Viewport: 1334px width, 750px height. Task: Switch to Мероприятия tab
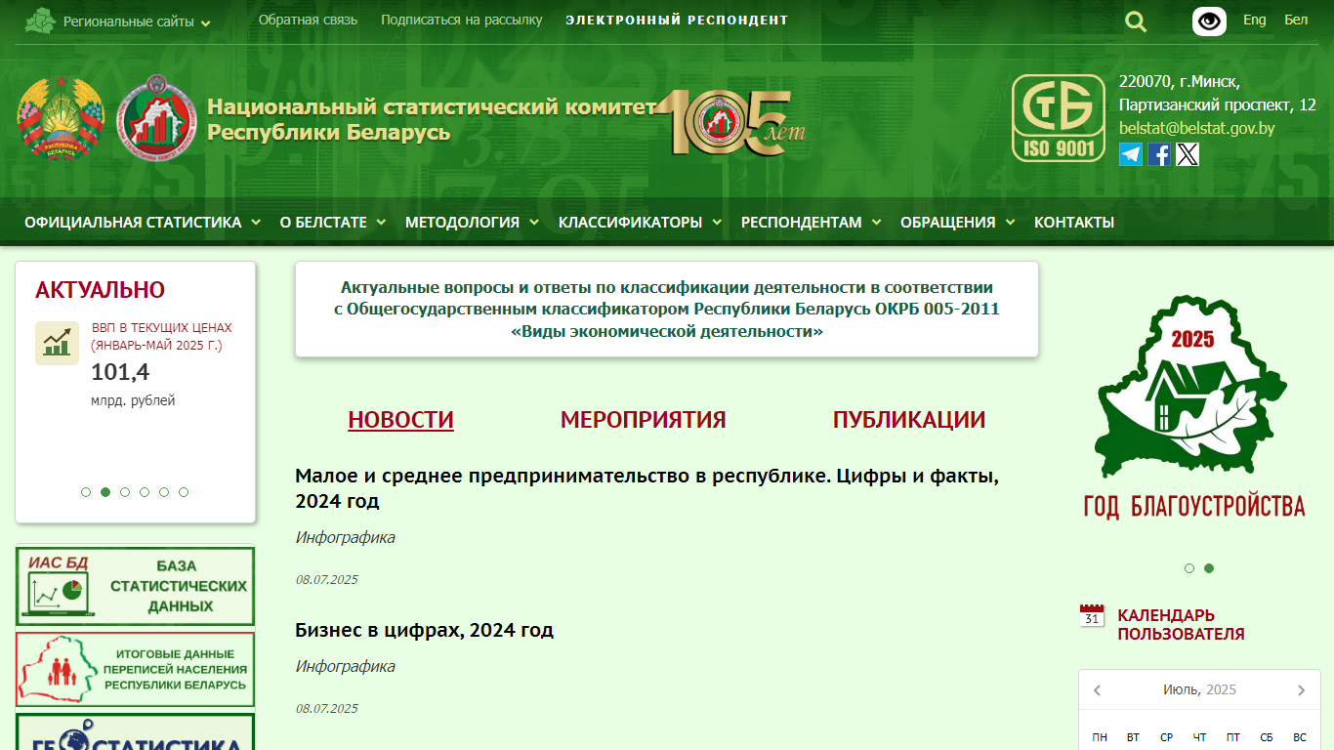[644, 420]
